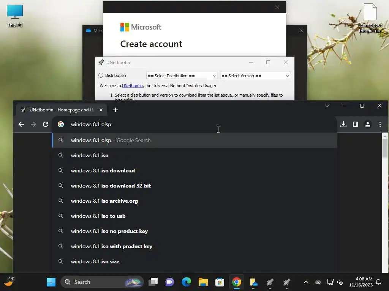The width and height of the screenshot is (389, 291).
Task: Launch Chat app from taskbar
Action: [170, 282]
